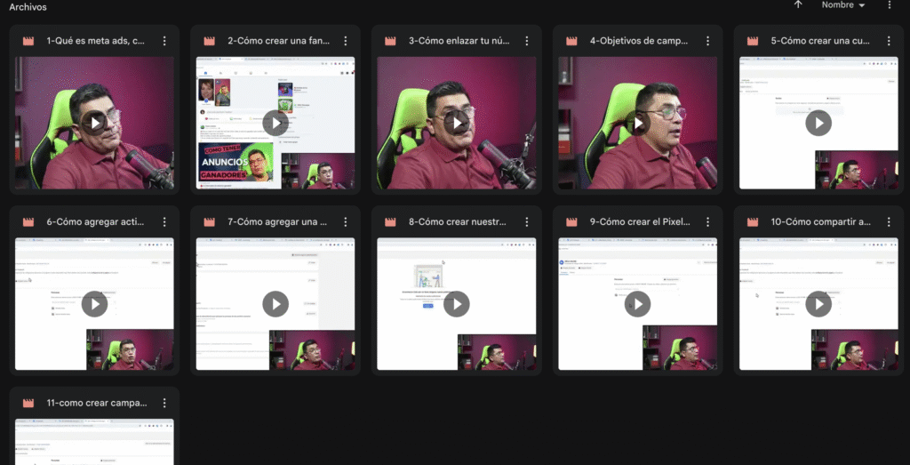Play the 10-Cómo compartir video thumbnail

pos(818,304)
